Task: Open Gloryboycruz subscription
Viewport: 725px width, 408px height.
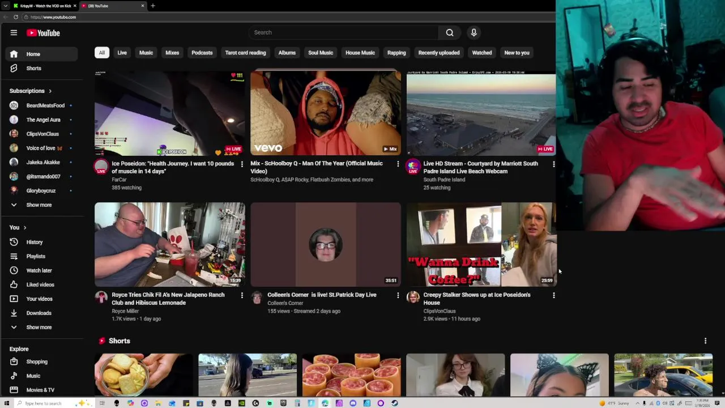Action: 41,190
